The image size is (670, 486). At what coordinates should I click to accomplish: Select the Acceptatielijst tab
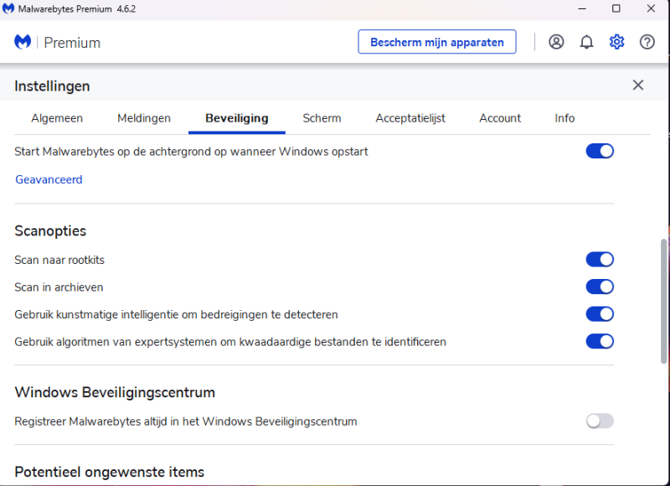410,118
